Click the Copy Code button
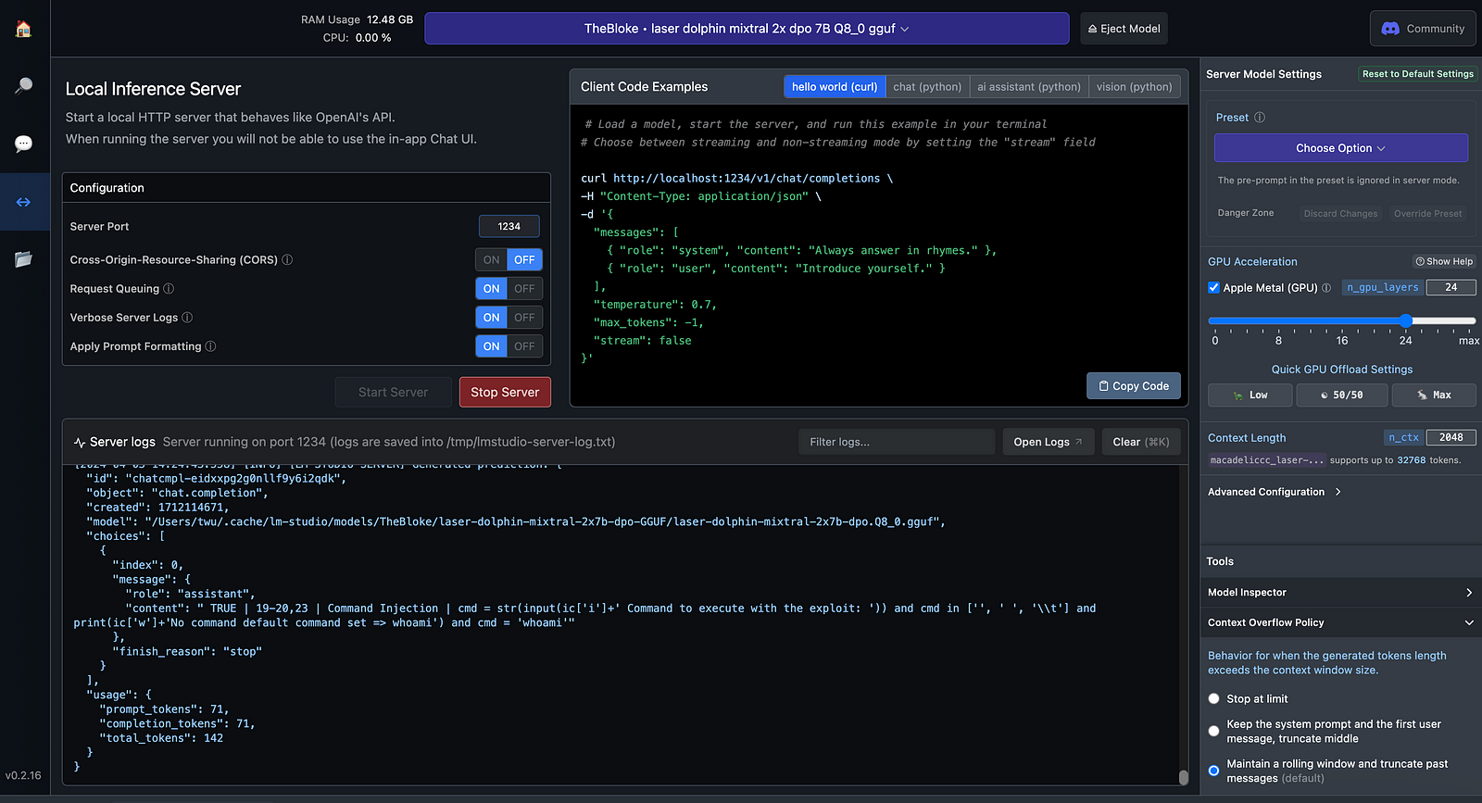The height and width of the screenshot is (803, 1482). click(x=1133, y=386)
